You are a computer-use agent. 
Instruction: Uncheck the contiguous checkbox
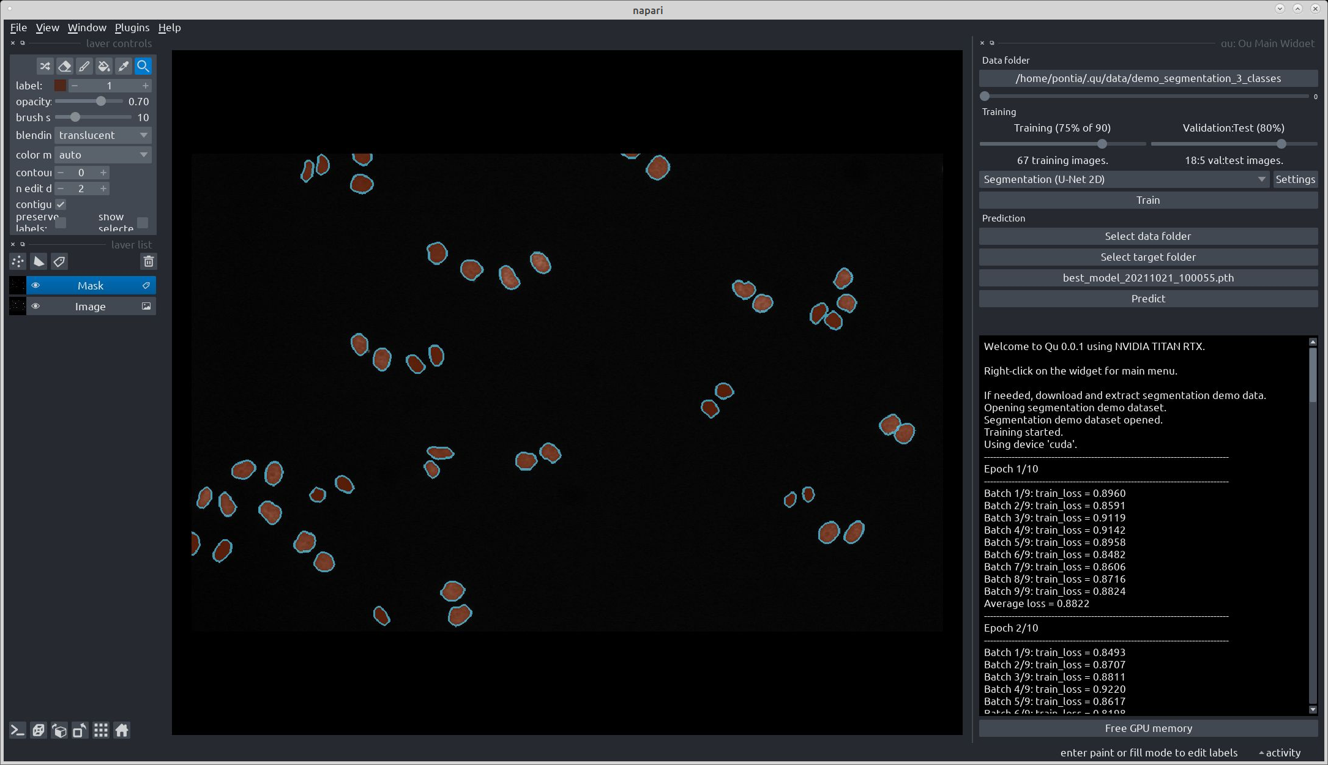pos(61,204)
